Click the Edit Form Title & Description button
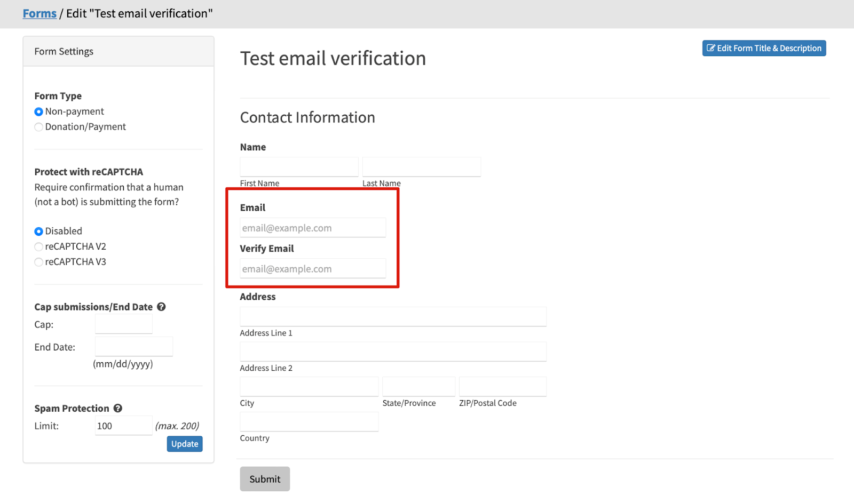The image size is (854, 503). (764, 48)
